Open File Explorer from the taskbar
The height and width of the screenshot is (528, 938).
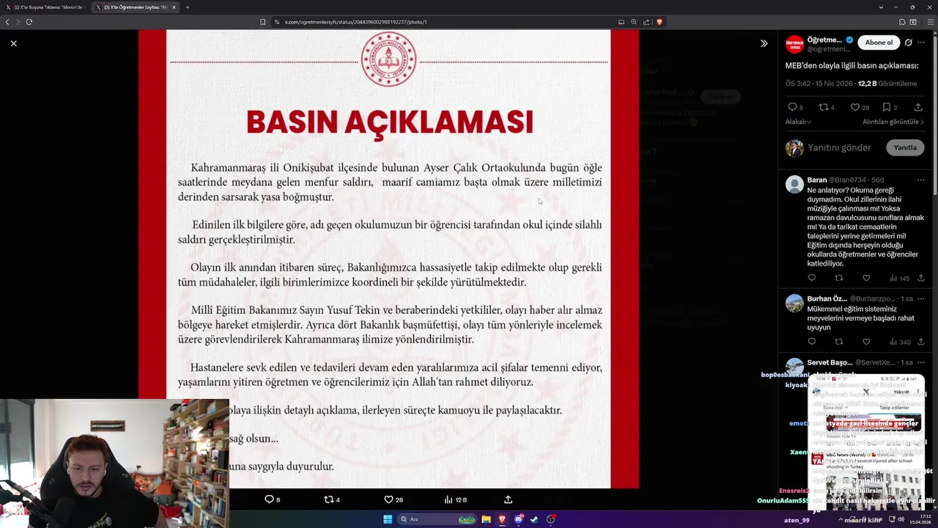[486, 519]
